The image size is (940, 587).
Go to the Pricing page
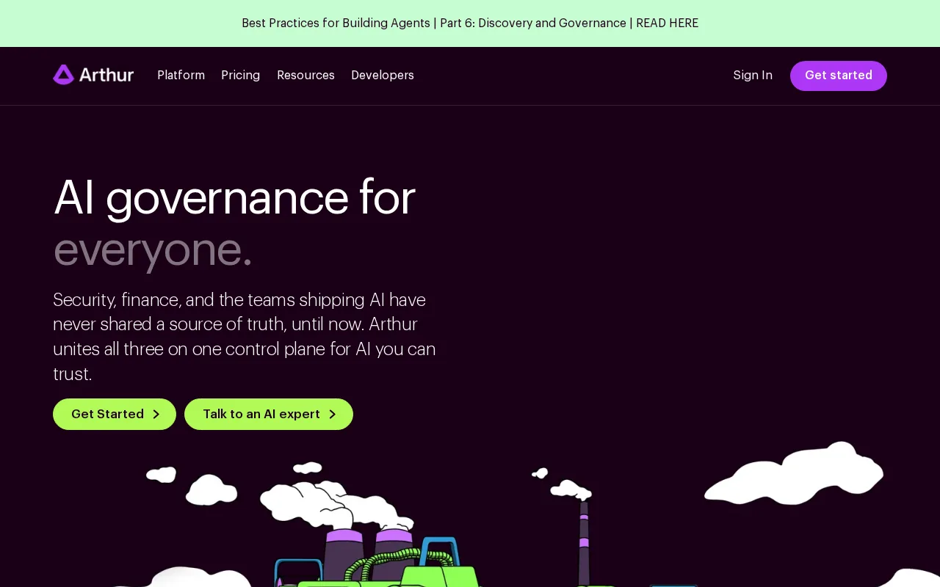[240, 76]
